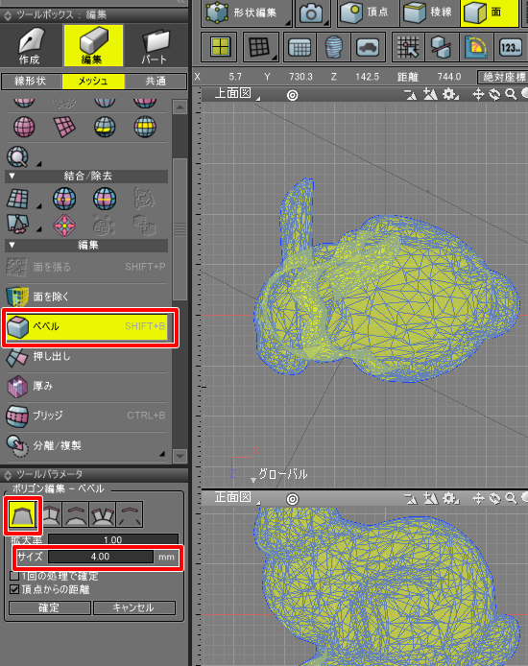Click the distance value 744.0
The height and width of the screenshot is (666, 528).
click(x=449, y=77)
